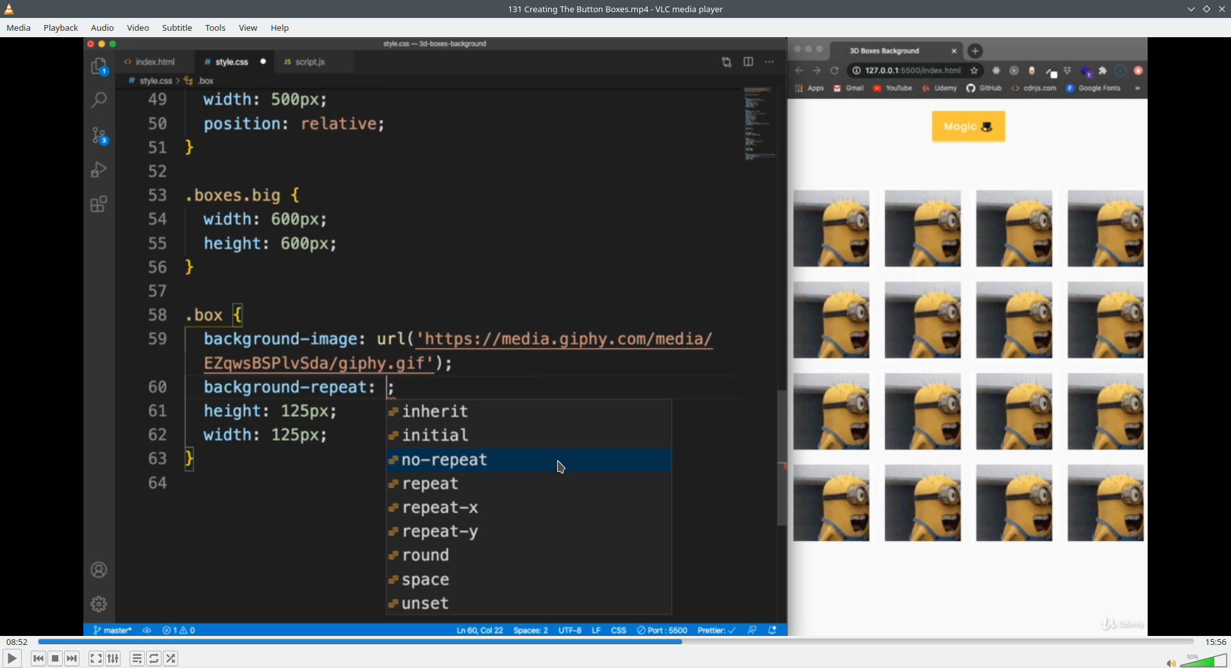This screenshot has width=1231, height=668.
Task: Open the Subtitle menu
Action: [x=177, y=28]
